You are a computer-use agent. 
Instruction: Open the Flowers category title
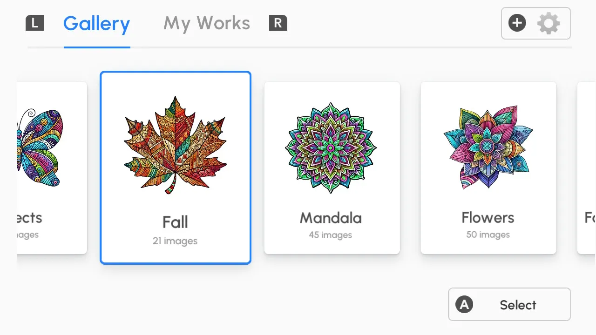[488, 218]
